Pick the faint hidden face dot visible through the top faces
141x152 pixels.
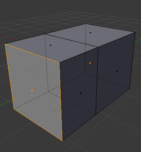[68, 56]
